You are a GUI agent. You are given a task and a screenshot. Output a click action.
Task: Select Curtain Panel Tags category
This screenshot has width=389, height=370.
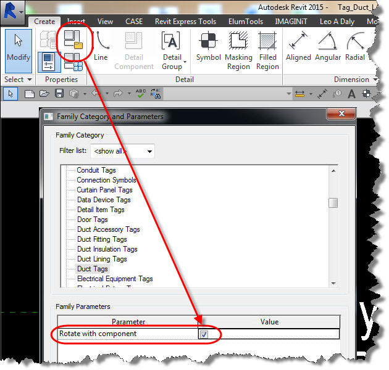[105, 190]
